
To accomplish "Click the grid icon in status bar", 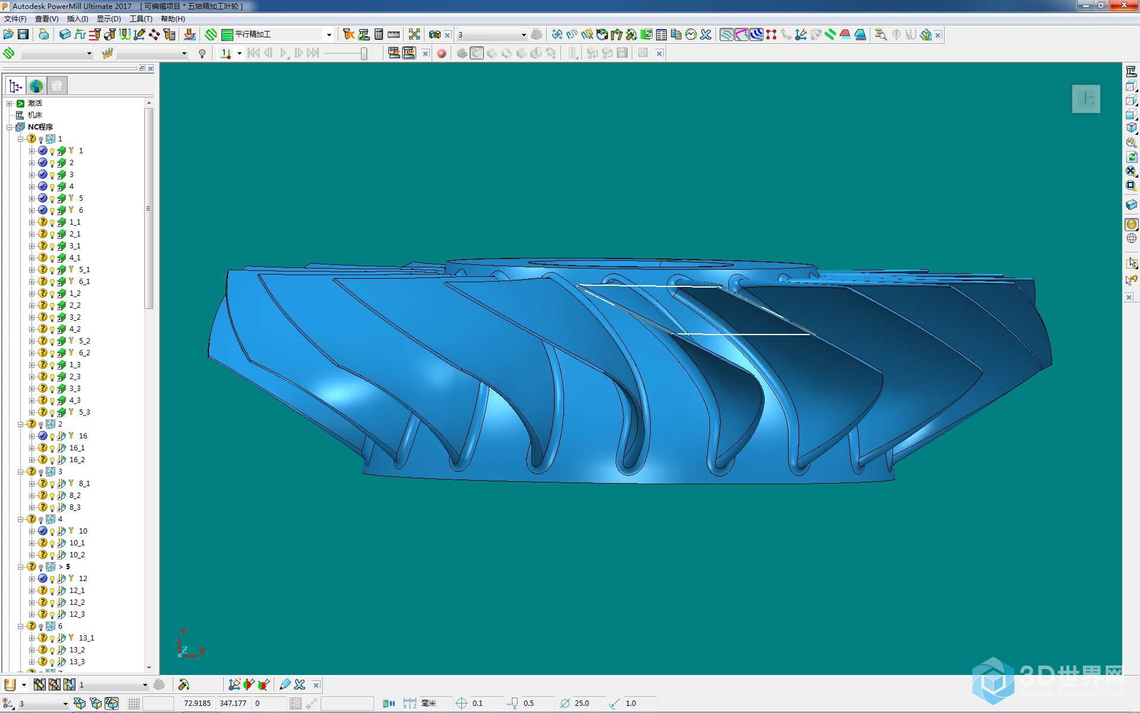I will tap(134, 703).
